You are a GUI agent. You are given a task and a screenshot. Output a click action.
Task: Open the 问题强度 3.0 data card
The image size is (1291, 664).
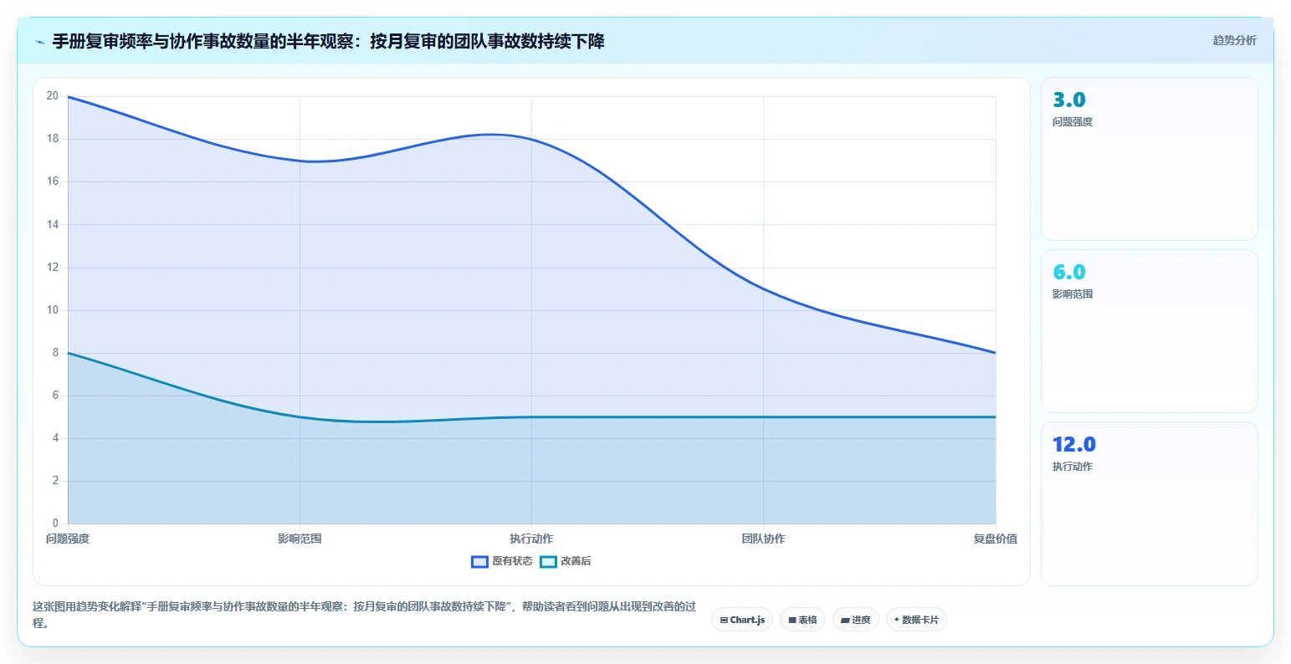(1149, 159)
